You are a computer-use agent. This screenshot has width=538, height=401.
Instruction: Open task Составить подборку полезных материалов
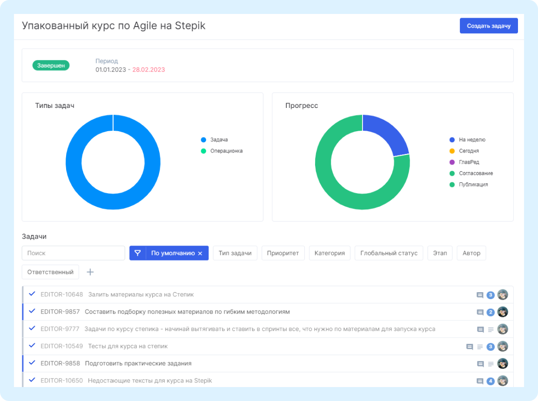[188, 312]
